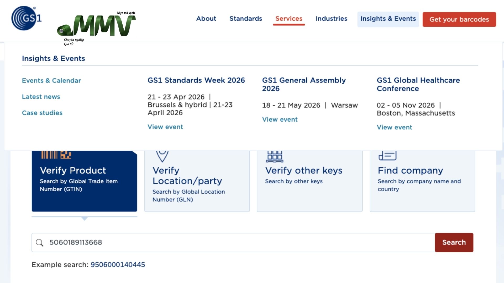
Task: Open the Standards menu
Action: pyautogui.click(x=246, y=19)
